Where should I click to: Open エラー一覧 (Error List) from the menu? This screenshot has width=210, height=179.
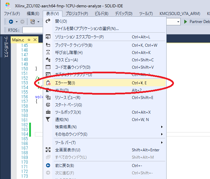[x=65, y=83]
